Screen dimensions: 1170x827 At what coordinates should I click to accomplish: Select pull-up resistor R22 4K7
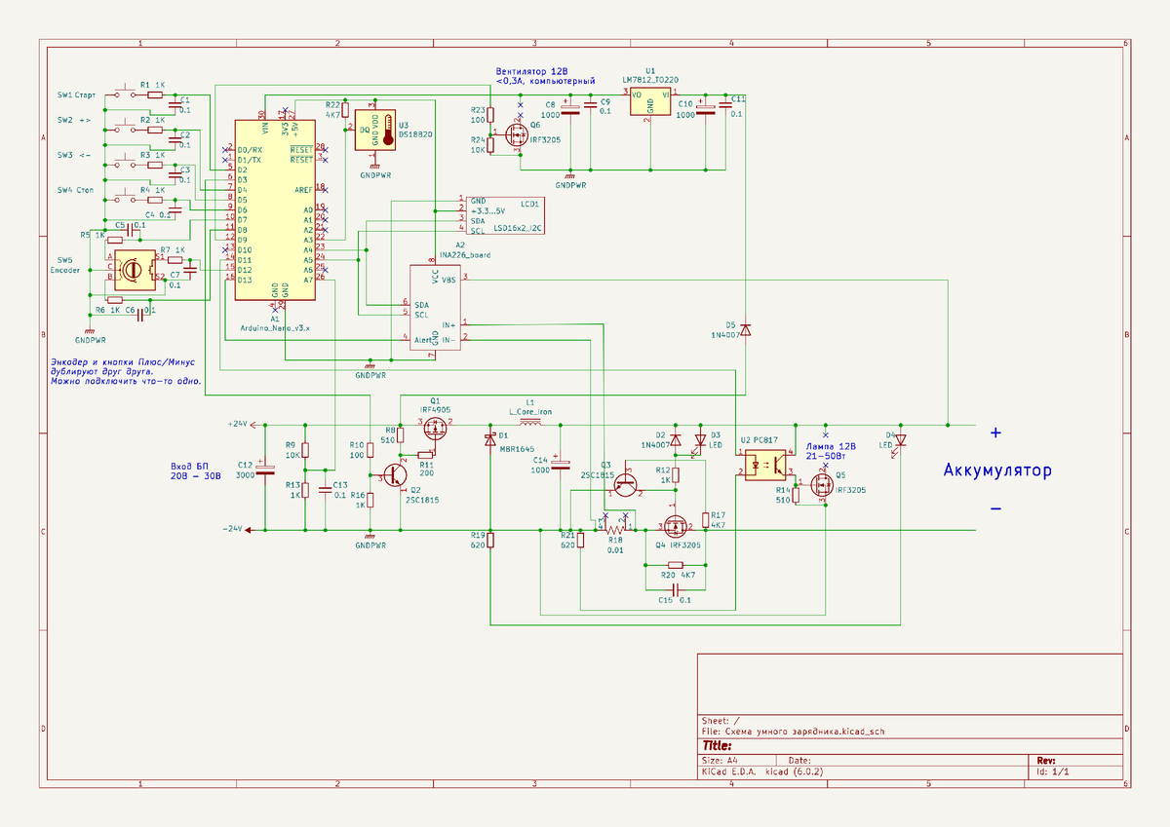(346, 108)
